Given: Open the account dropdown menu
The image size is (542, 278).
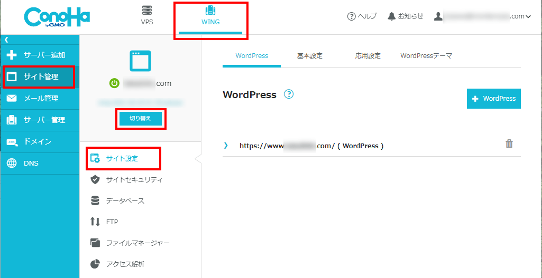Looking at the screenshot, I should (x=482, y=16).
